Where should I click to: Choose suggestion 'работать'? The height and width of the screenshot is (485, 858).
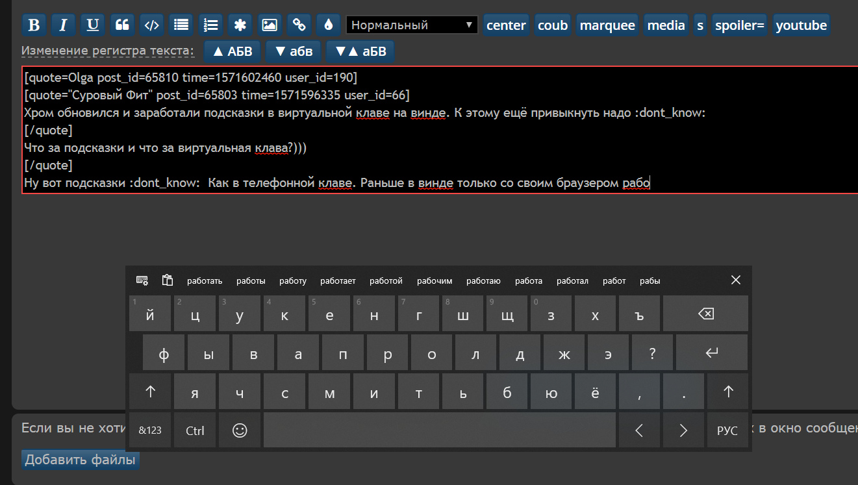[205, 281]
